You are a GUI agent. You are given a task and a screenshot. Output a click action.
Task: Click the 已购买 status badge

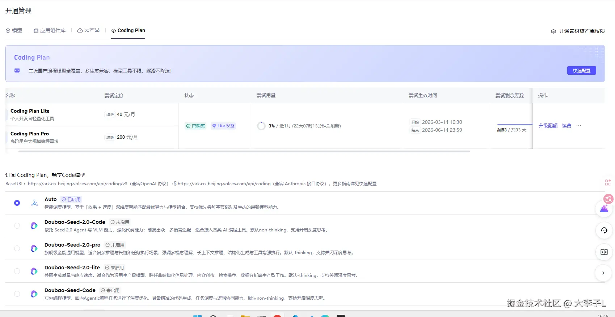point(195,126)
